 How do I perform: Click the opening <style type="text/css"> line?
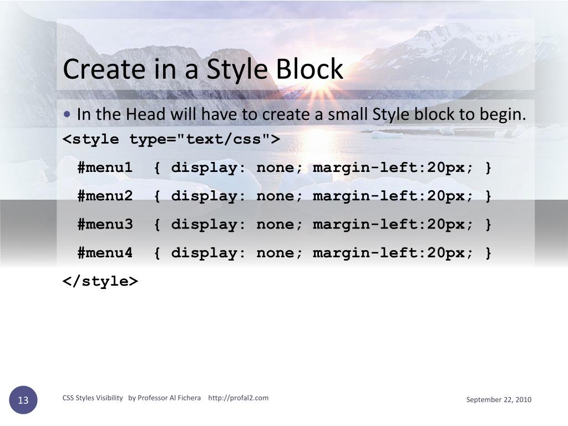point(171,139)
